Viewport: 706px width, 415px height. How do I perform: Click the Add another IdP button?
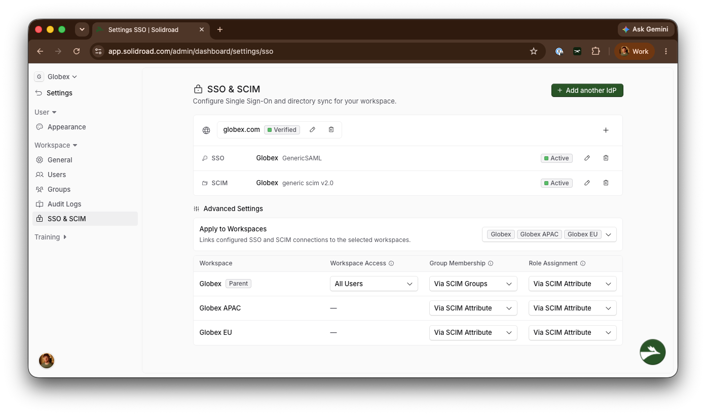587,90
